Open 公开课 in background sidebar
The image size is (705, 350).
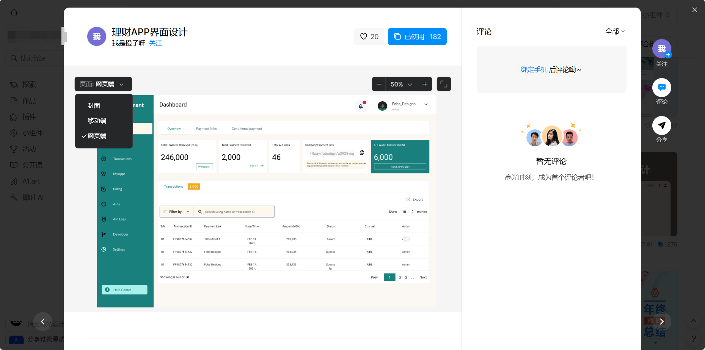pos(27,165)
